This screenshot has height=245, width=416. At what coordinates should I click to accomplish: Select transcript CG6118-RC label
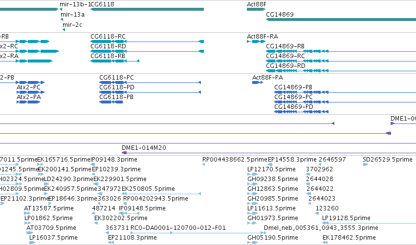pyautogui.click(x=108, y=36)
